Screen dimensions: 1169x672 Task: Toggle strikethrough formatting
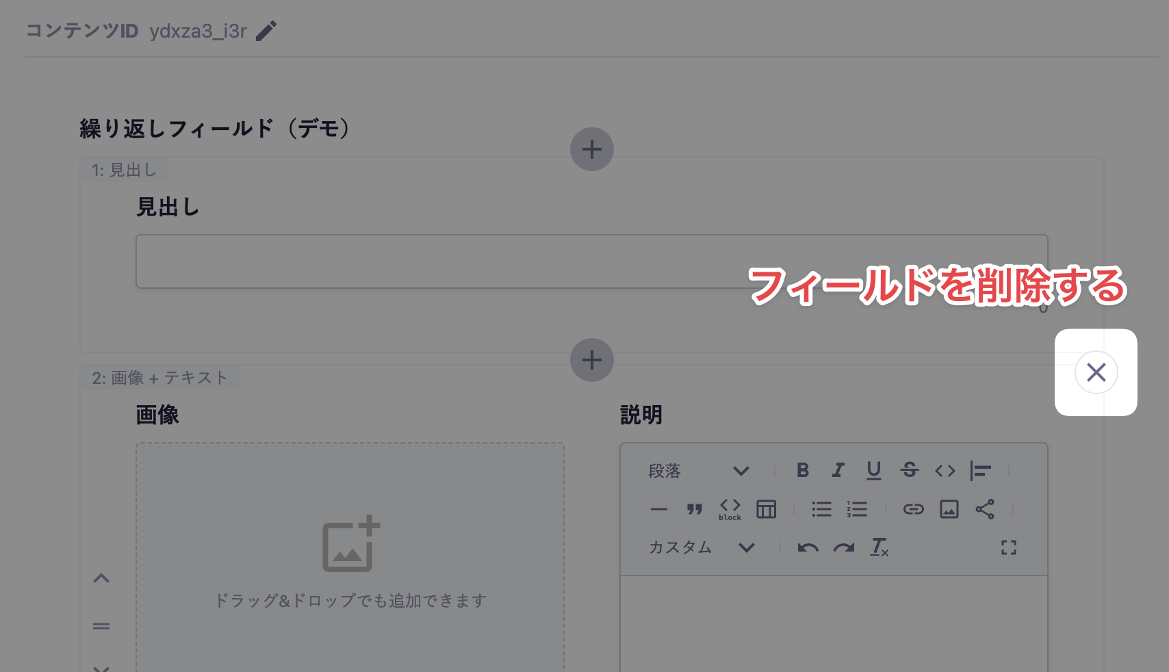pyautogui.click(x=910, y=470)
